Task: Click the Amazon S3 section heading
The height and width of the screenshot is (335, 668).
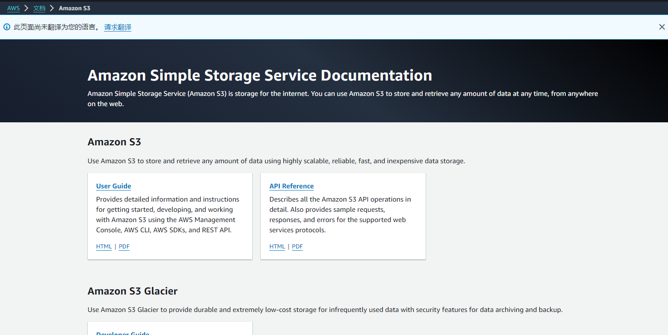Action: click(x=114, y=142)
